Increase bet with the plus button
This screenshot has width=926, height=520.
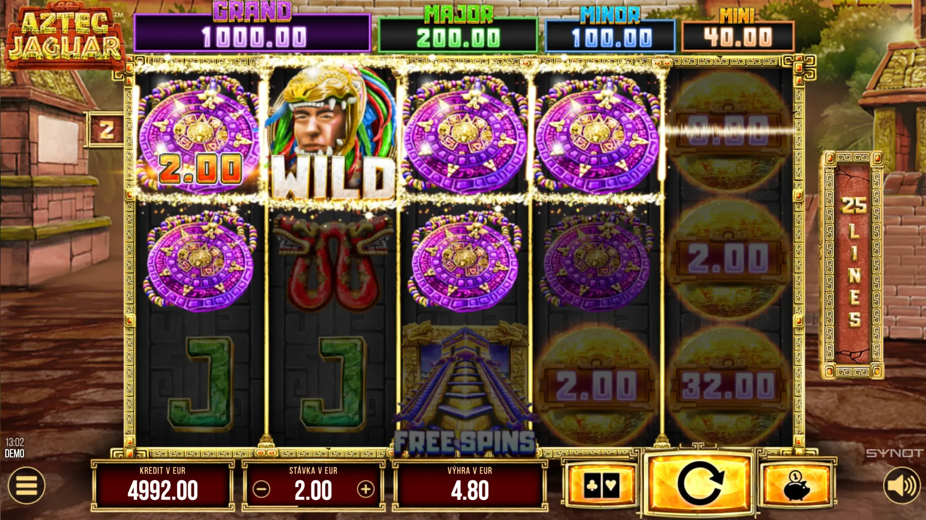pyautogui.click(x=365, y=490)
